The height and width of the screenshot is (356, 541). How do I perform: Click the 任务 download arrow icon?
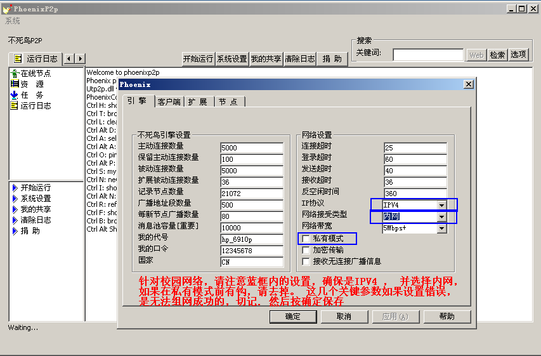point(15,95)
